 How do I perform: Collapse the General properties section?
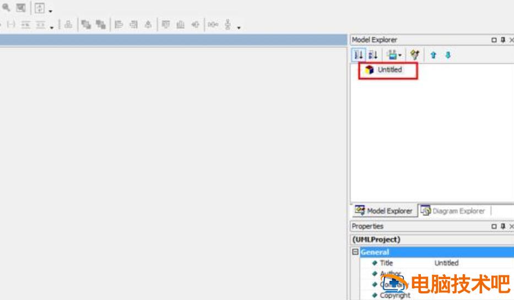point(355,252)
